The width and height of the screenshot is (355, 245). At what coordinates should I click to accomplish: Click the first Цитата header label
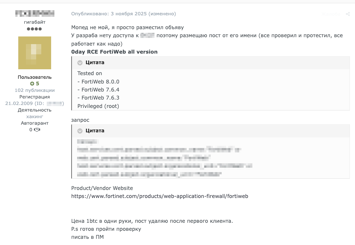coord(95,63)
